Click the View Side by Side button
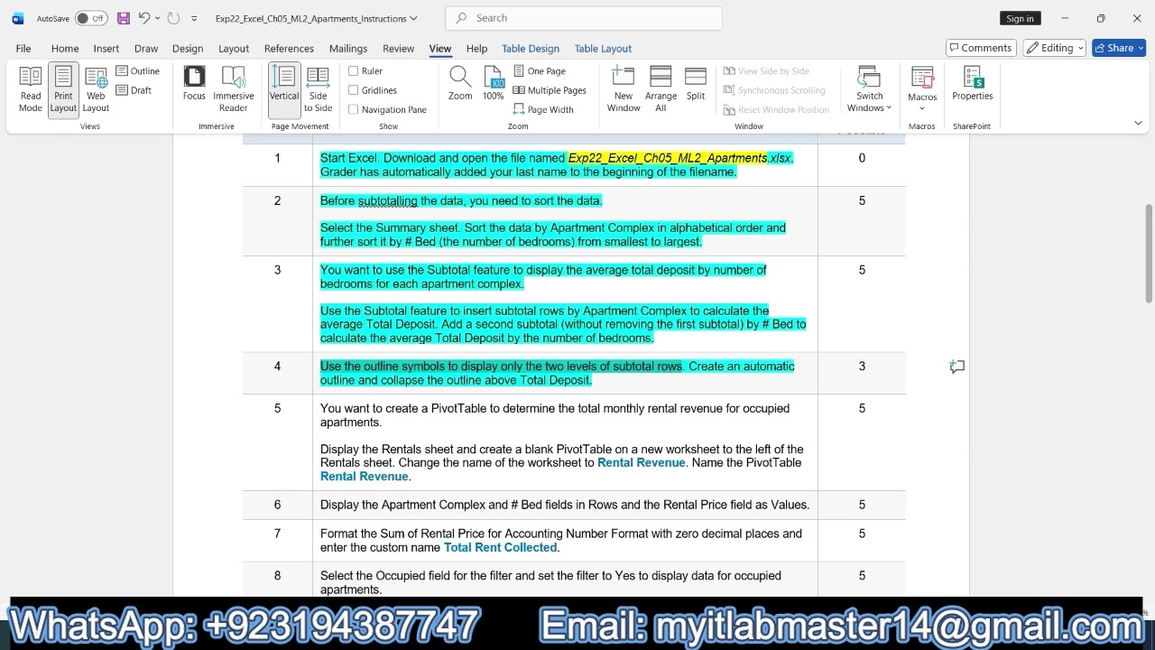The height and width of the screenshot is (650, 1155). pyautogui.click(x=766, y=71)
